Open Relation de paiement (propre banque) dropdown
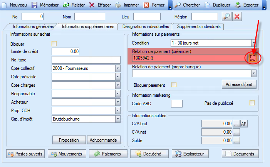Image resolution: width=270 pixels, height=167 pixels. [254, 73]
